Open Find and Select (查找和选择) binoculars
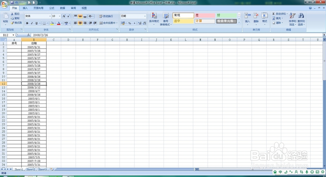326x177 pixels. (301, 19)
